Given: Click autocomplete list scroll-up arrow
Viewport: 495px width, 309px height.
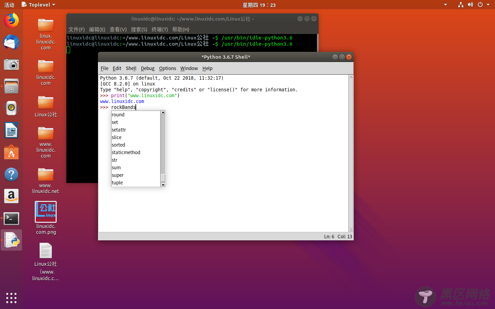Looking at the screenshot, I should (x=163, y=113).
